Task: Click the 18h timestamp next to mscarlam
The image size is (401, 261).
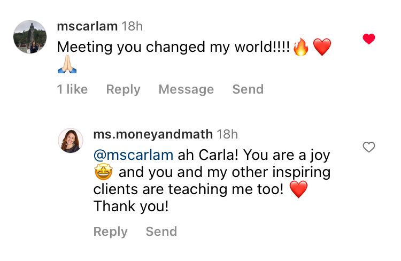Action: tap(132, 26)
